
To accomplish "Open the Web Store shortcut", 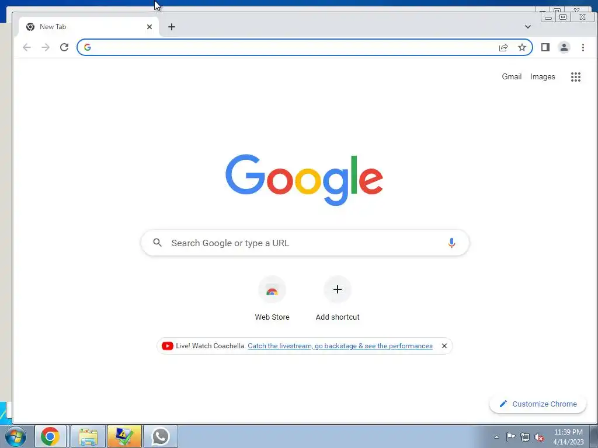I will [272, 289].
